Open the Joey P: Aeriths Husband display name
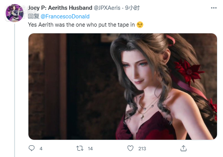The width and height of the screenshot is (223, 157). [x=60, y=8]
